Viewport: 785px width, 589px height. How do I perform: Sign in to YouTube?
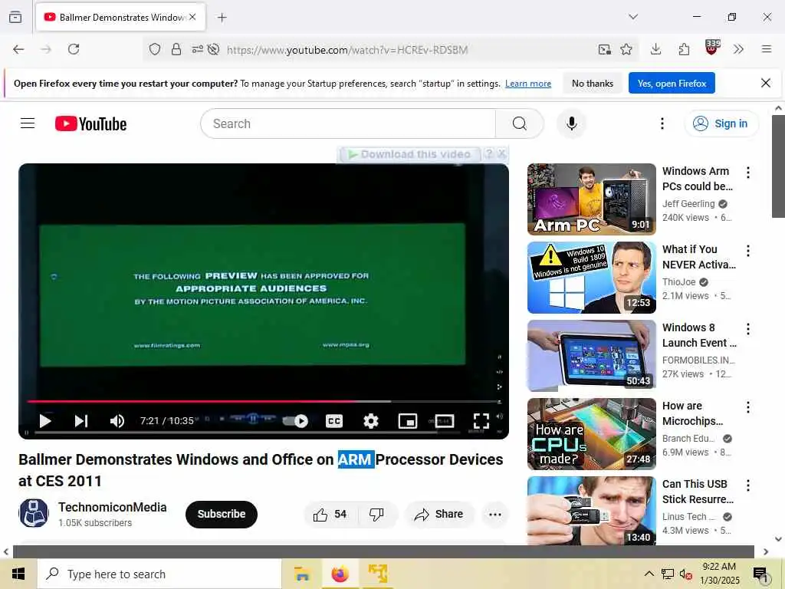[x=721, y=123]
